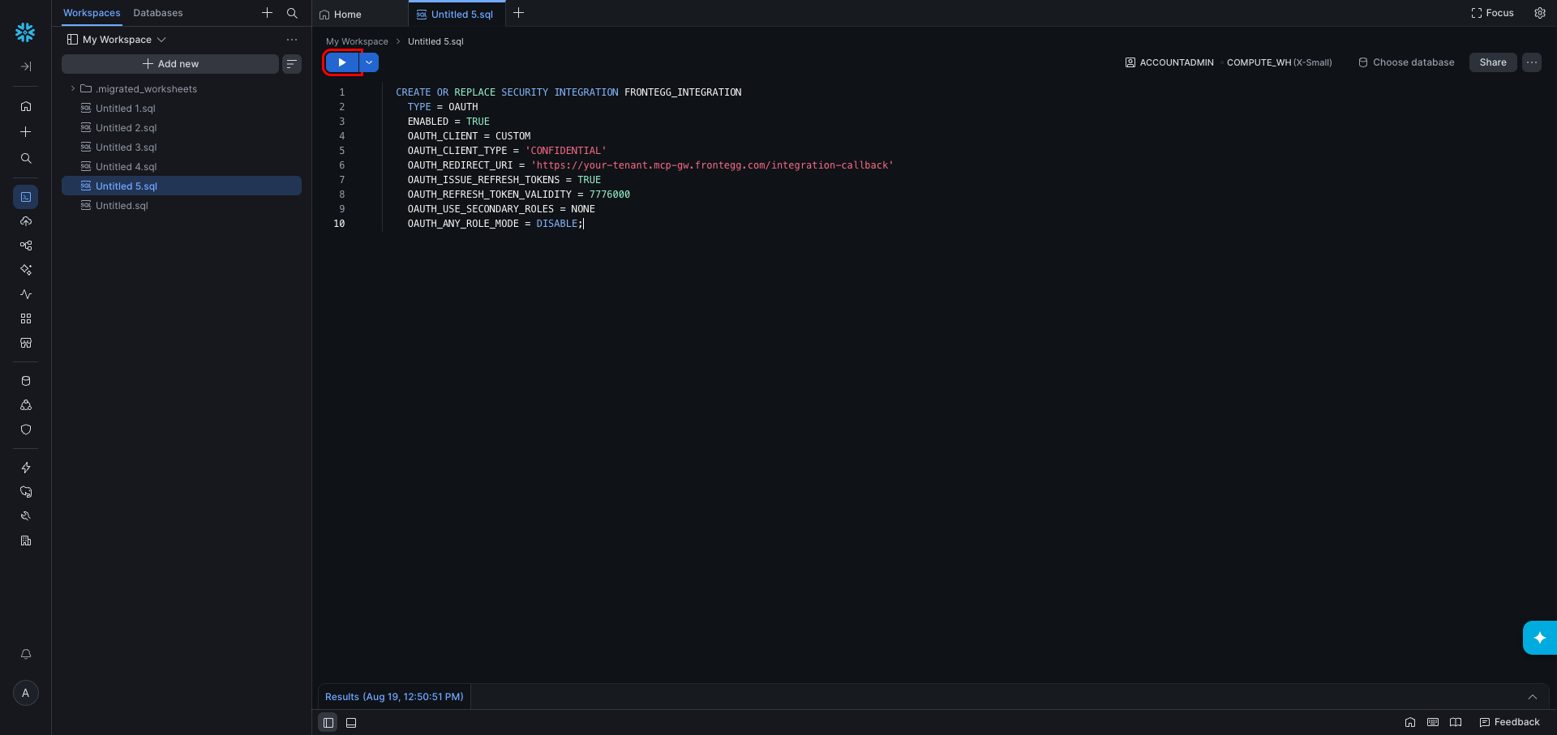This screenshot has width=1557, height=735.
Task: Open a new editor tab with plus
Action: pos(519,13)
